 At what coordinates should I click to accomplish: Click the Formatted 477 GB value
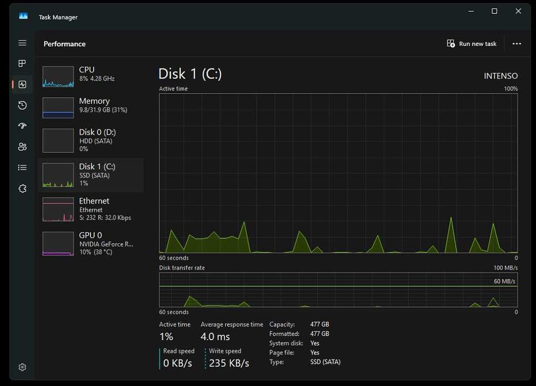(320, 334)
